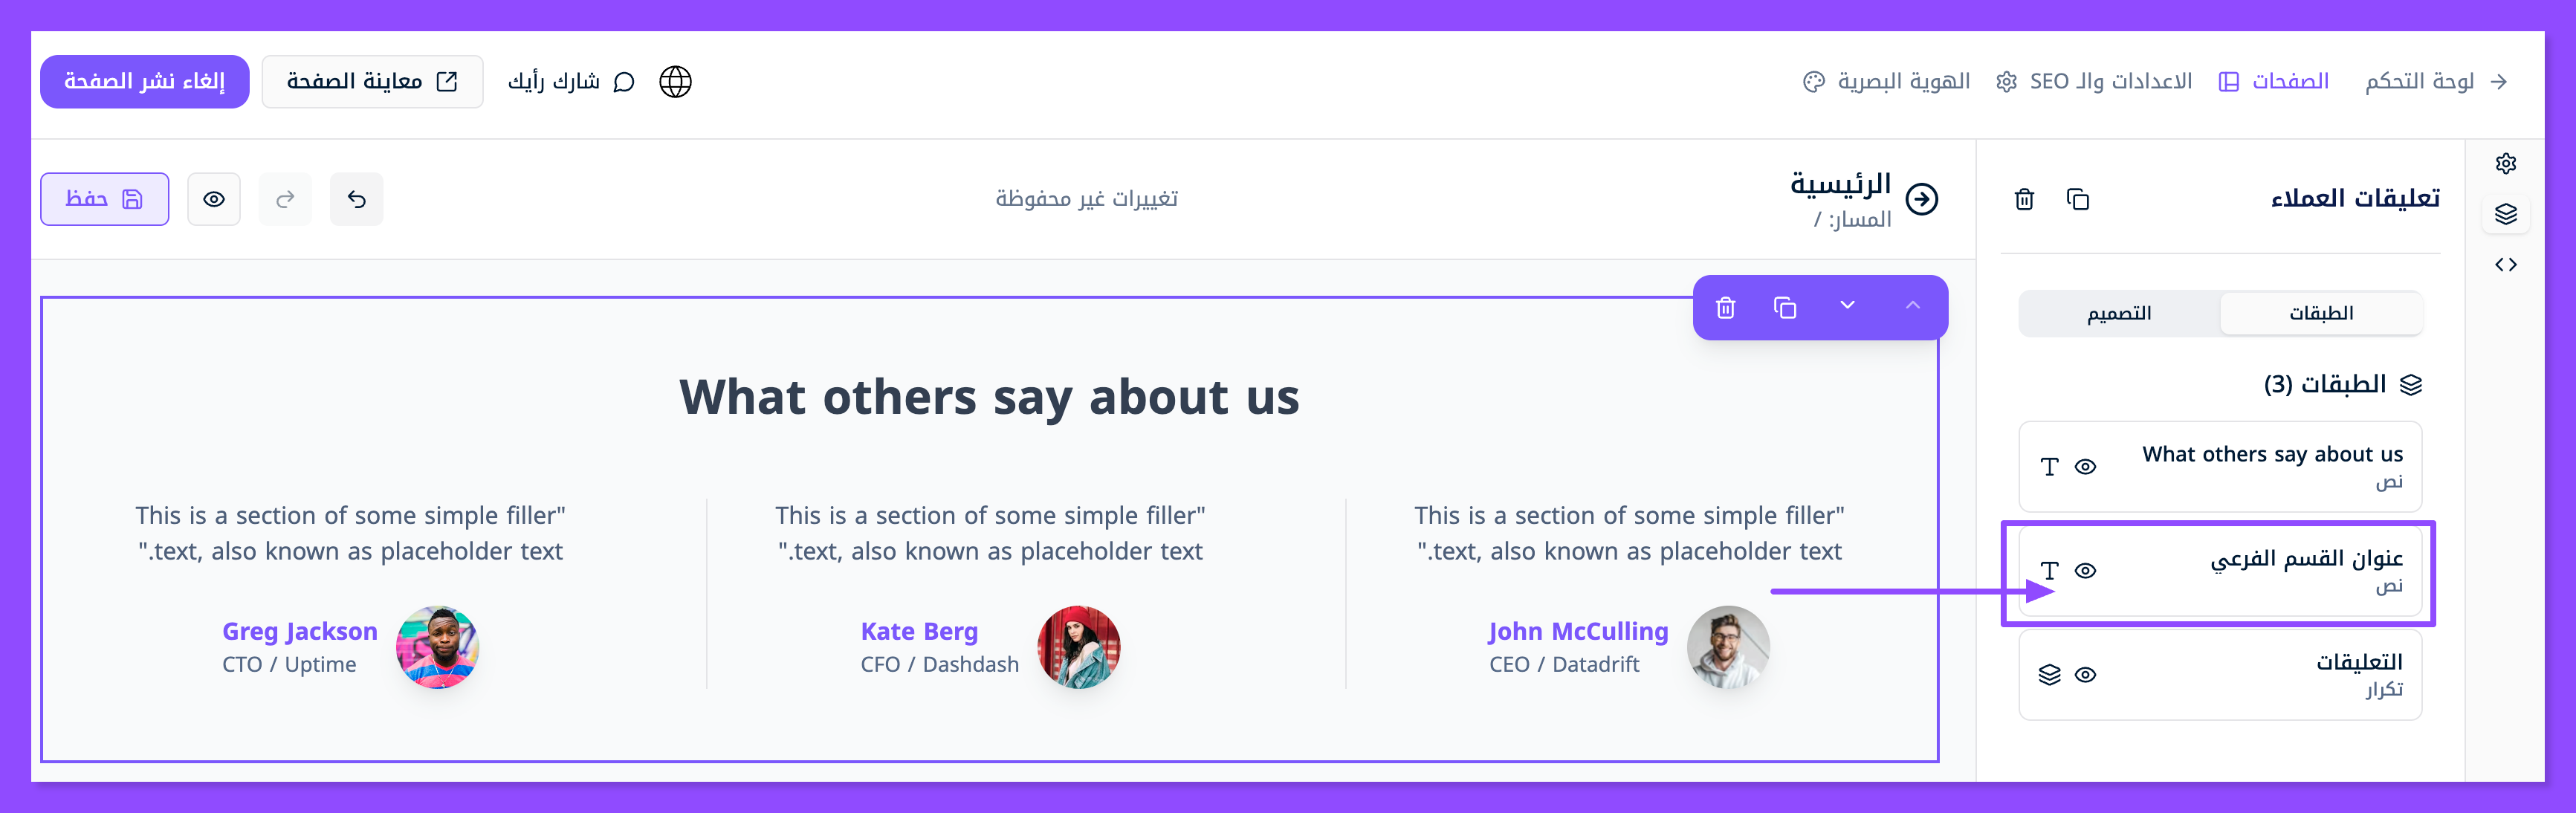Click trash icon beside تعليقات العملاء
This screenshot has height=813, width=2576.
point(2024,199)
